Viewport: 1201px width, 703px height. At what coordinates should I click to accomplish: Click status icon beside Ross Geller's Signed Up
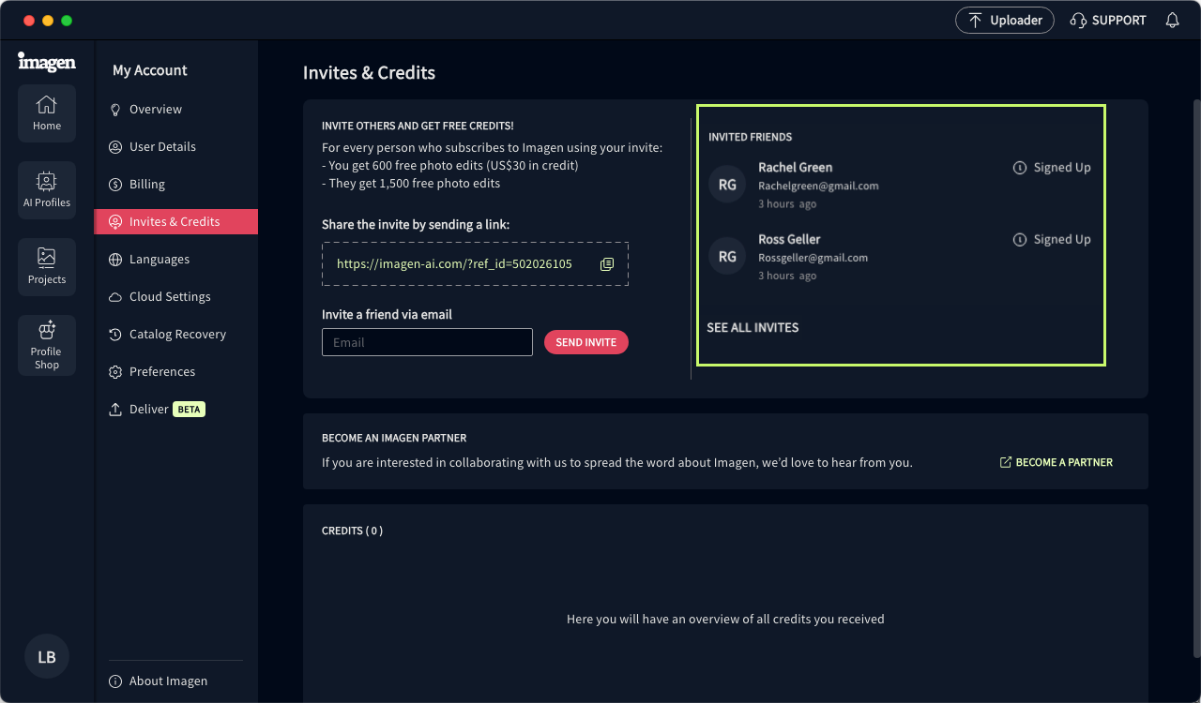(x=1020, y=240)
